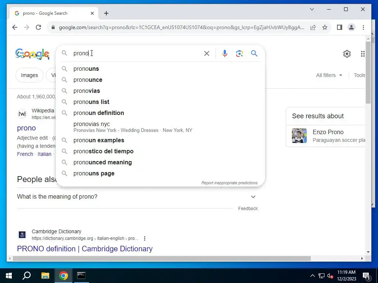Bookmark this tab with star icon
The height and width of the screenshot is (283, 378).
(325, 27)
